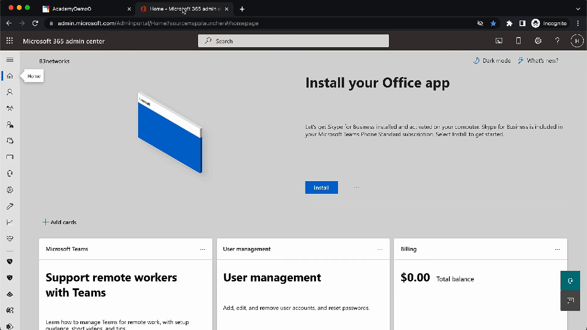Reload the page with the refresh icon
Screen dimensions: 587x330
click(35, 23)
